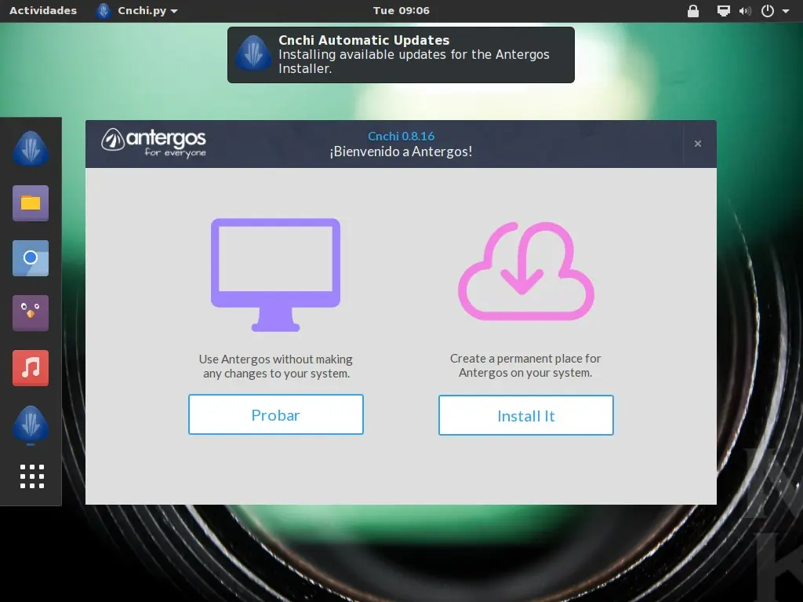Click the antergos logo in header
Viewport: 803px width, 602px height.
[x=154, y=143]
